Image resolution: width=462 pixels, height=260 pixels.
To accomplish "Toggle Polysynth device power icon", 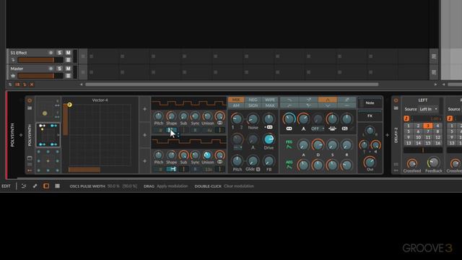I will 30,100.
